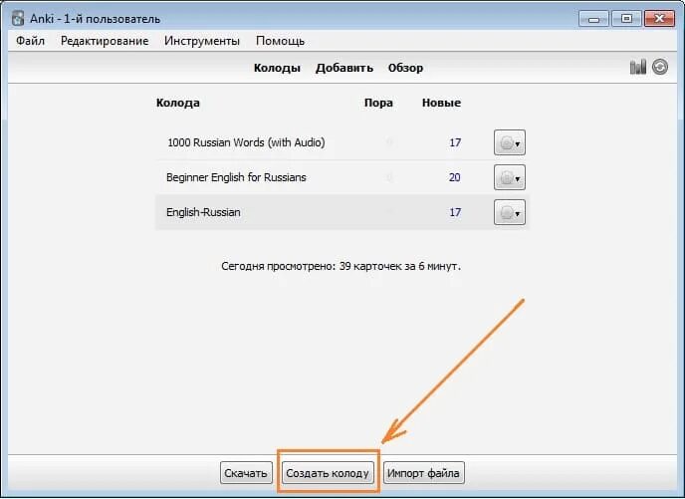Viewport: 685px width, 499px height.
Task: Click the Сегодня просмотрено statistics text
Action: coord(341,266)
